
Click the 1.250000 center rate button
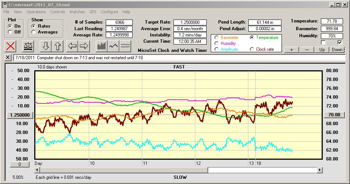point(20,115)
